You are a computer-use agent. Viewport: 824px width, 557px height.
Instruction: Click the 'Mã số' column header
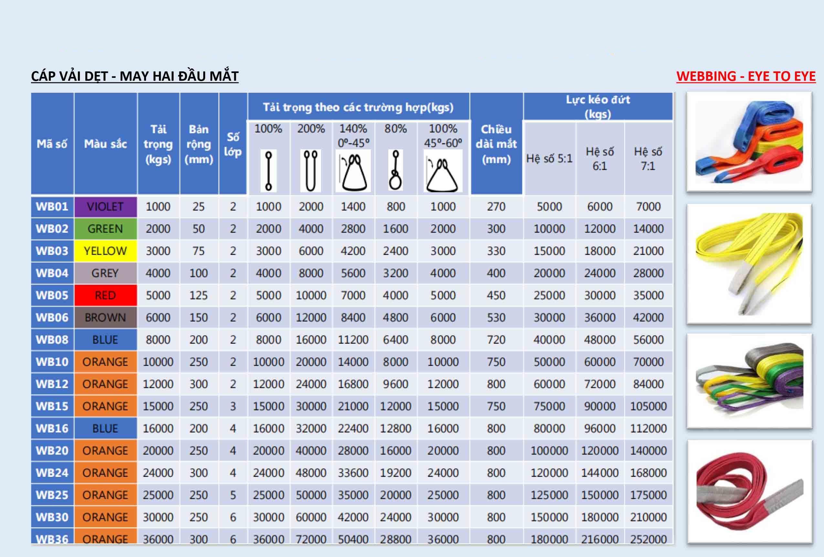(52, 143)
